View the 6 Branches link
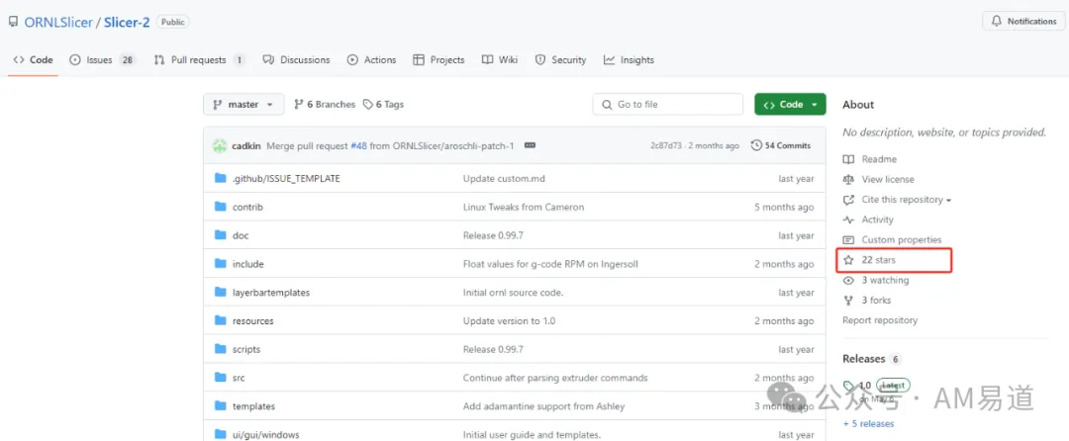 tap(325, 104)
